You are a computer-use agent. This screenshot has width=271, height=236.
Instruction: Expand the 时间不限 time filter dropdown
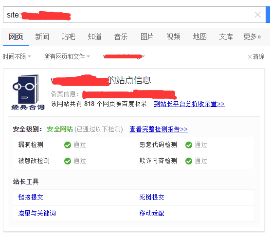[17, 56]
